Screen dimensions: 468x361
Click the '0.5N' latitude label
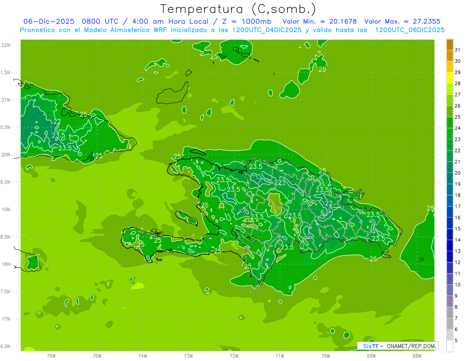tap(5, 127)
